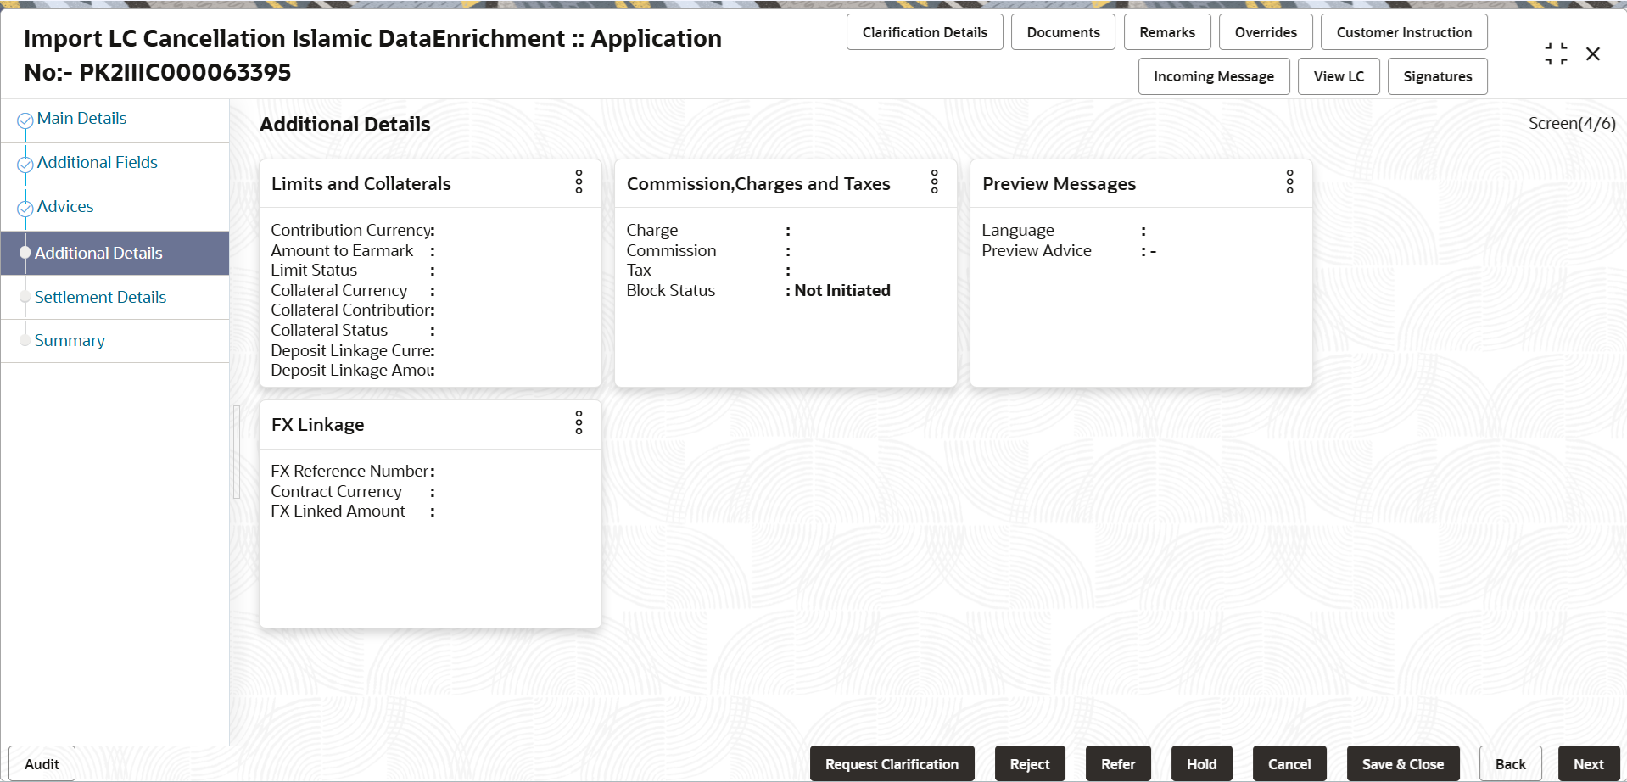Go to the Settlement Details step
Viewport: 1627px width, 782px height.
pyautogui.click(x=100, y=297)
